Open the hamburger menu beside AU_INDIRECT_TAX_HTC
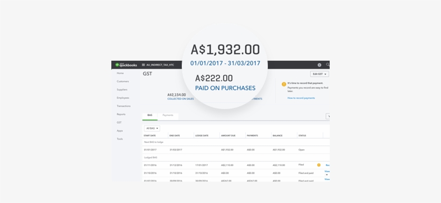Viewport: 441px width, 203px height. pos(143,65)
